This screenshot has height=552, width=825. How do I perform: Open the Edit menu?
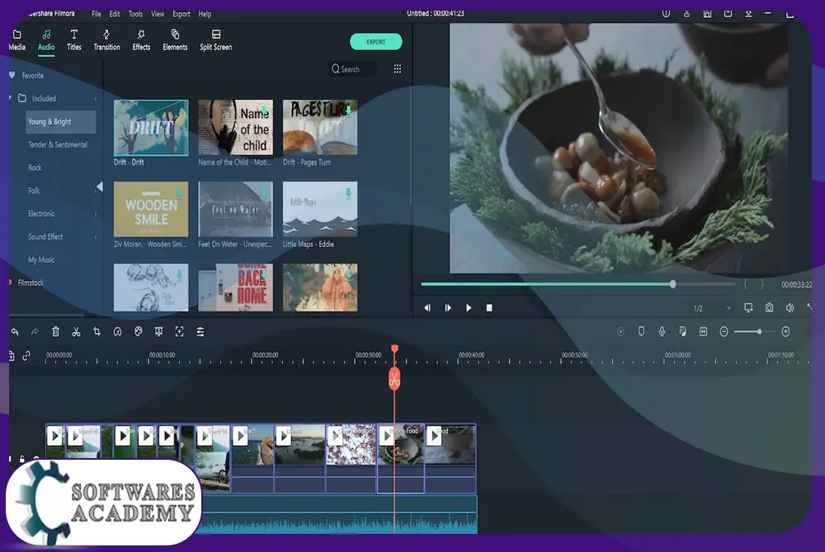[115, 14]
